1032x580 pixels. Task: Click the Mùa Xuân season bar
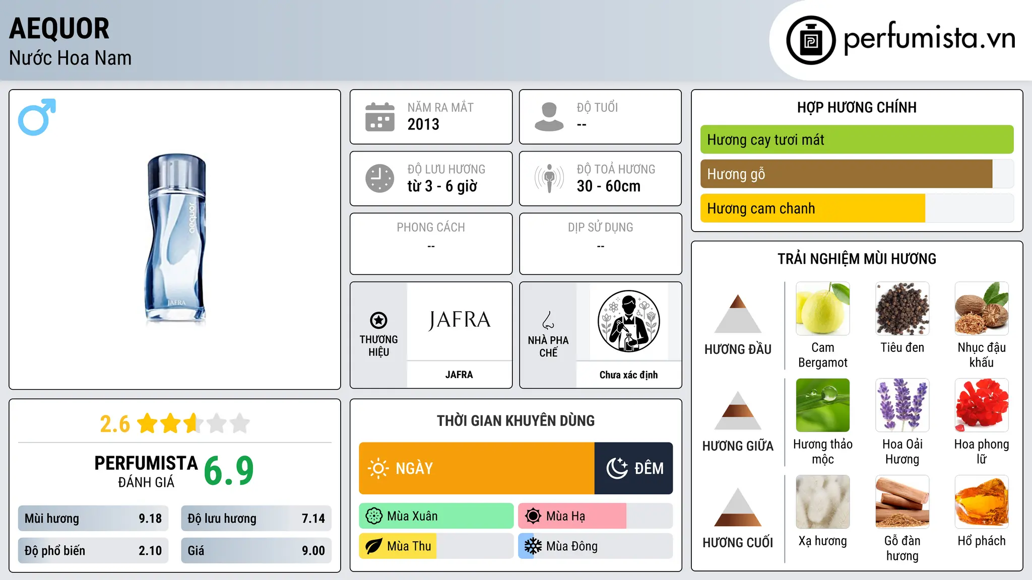(436, 516)
